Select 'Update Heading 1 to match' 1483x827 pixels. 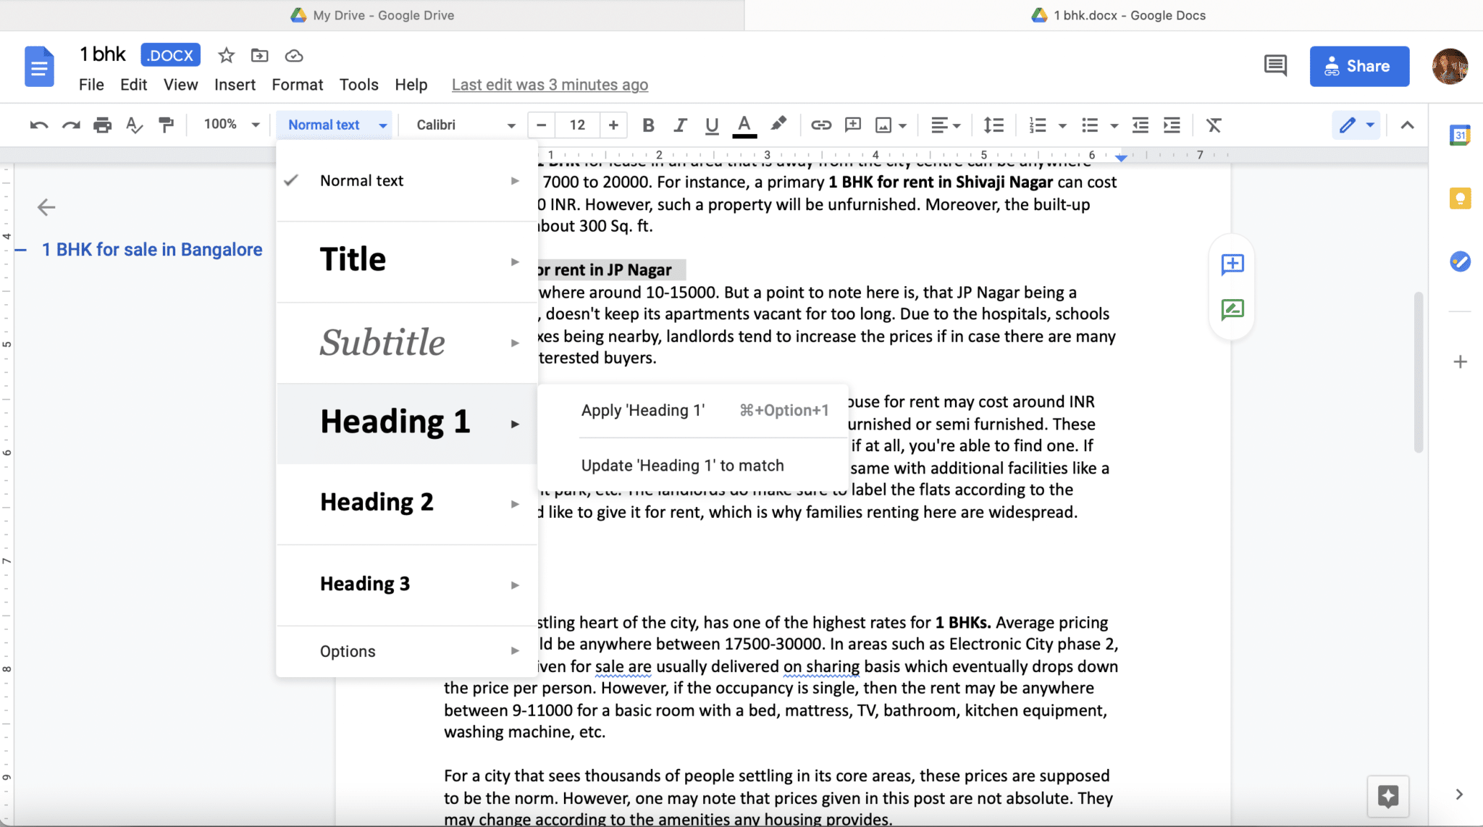point(682,466)
